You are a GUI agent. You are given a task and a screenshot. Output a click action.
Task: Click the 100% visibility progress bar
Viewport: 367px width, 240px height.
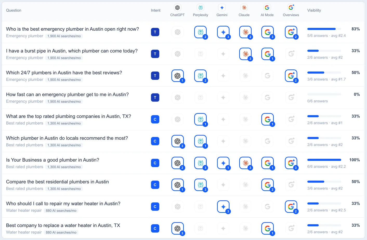[x=324, y=160]
